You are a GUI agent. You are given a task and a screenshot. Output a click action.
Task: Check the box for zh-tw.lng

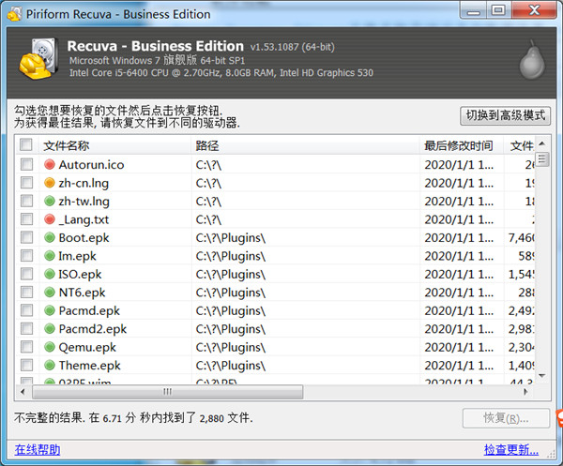point(26,202)
